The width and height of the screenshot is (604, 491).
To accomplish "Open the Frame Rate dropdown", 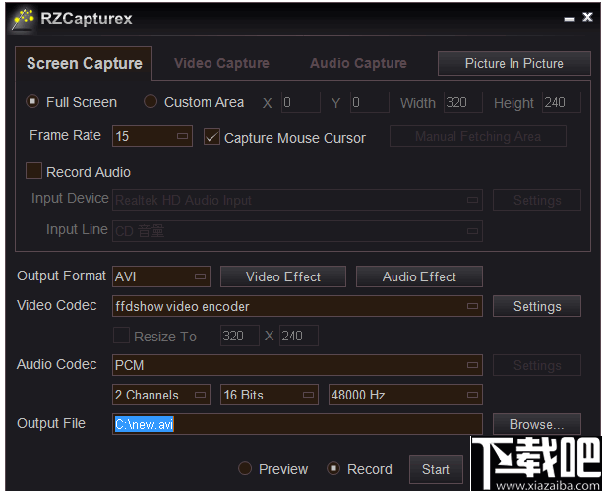I will tap(152, 136).
